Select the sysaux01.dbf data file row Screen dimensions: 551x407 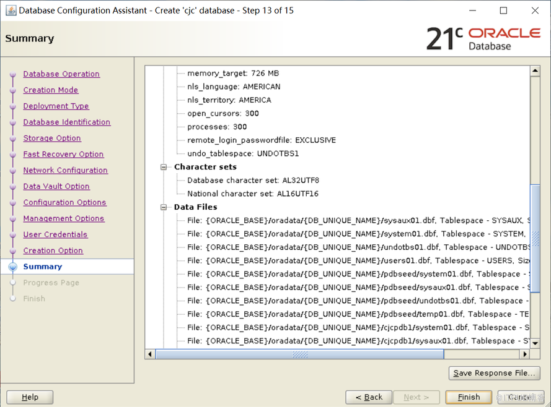358,220
